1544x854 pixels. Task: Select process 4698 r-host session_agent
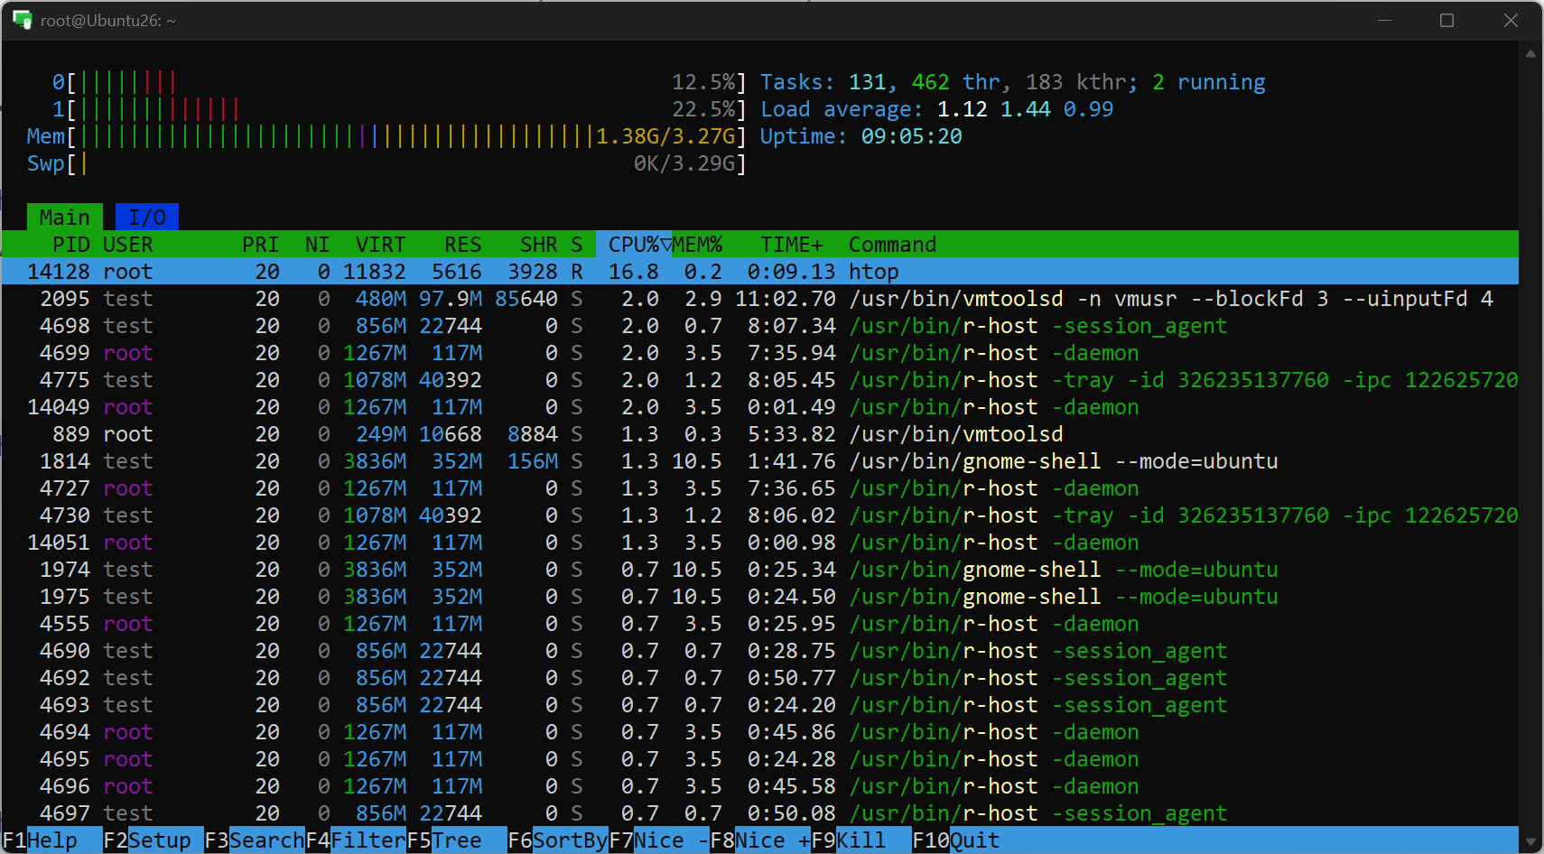click(x=759, y=326)
